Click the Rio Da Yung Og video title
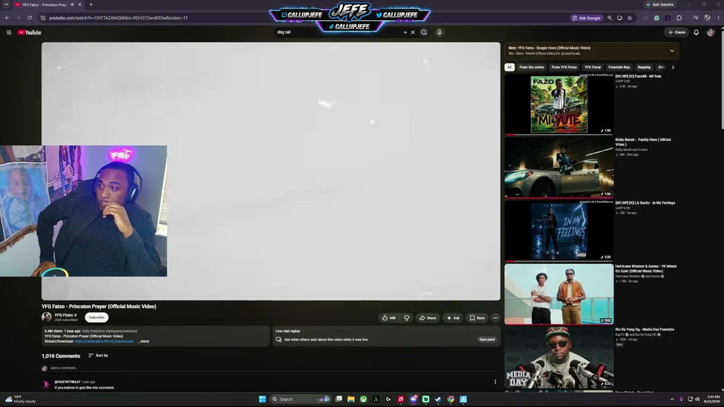The width and height of the screenshot is (724, 407). [x=645, y=330]
